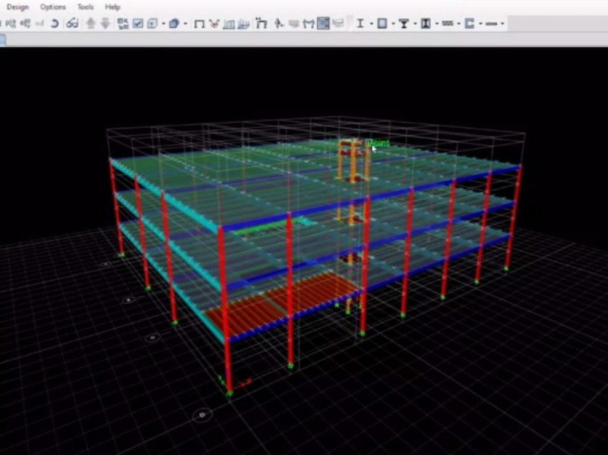This screenshot has height=455, width=608.
Task: Click the green Point label in the model
Action: click(x=377, y=141)
